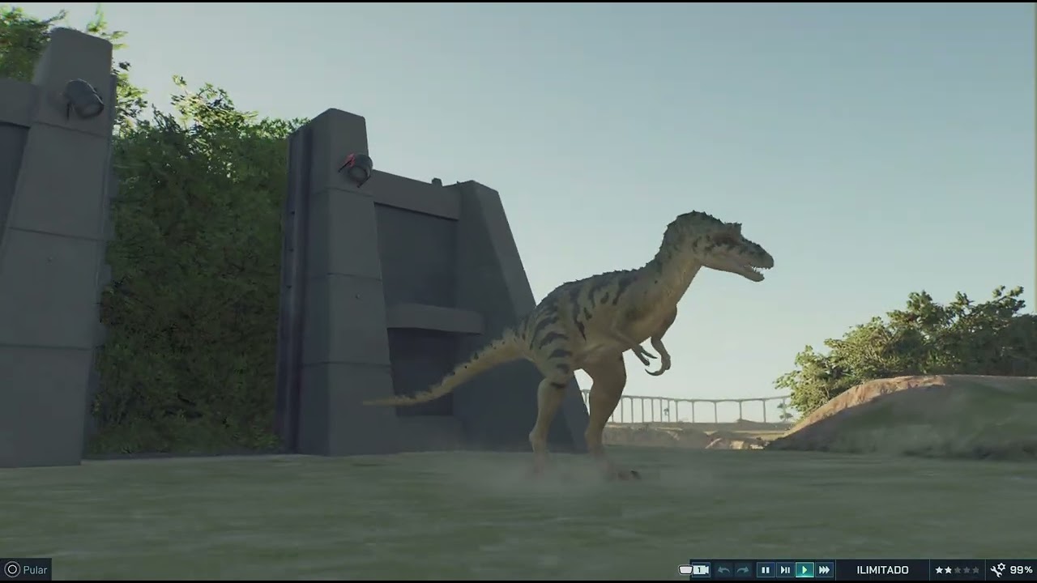1037x583 pixels.
Task: Switch to fast-forward speed
Action: (x=824, y=570)
